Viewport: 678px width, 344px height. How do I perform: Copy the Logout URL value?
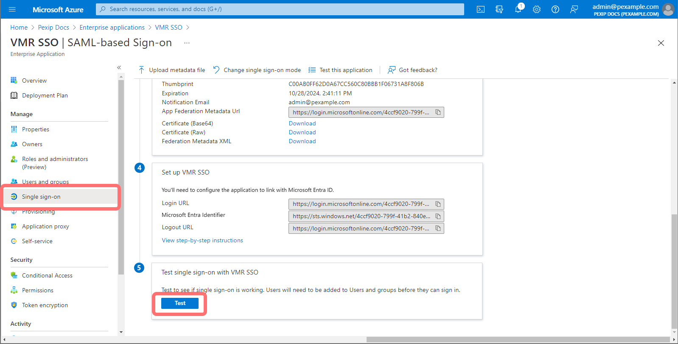coord(438,228)
